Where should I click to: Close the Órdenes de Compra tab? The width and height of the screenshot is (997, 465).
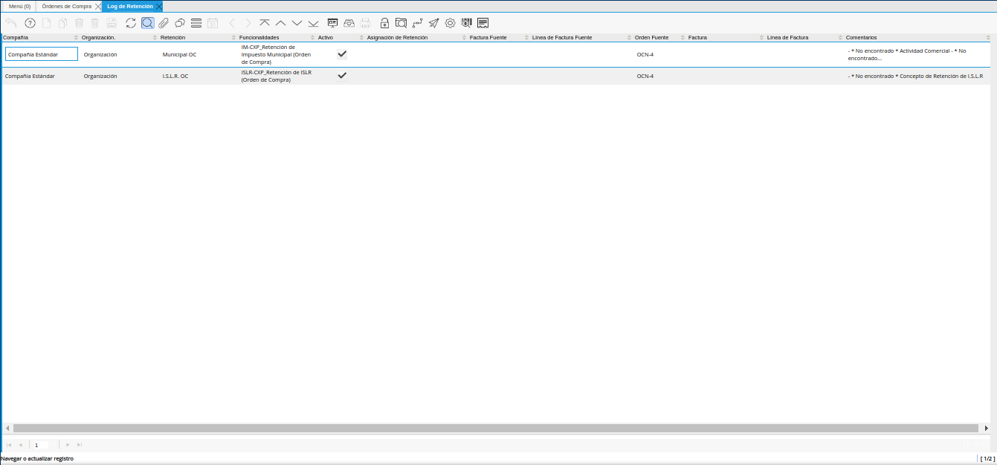pyautogui.click(x=98, y=6)
